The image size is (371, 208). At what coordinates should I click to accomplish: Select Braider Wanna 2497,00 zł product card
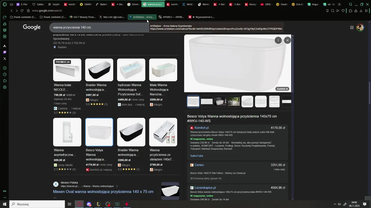point(99,82)
